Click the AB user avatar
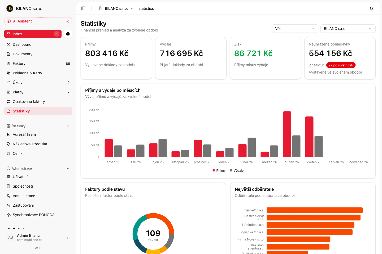 [x=11, y=237]
